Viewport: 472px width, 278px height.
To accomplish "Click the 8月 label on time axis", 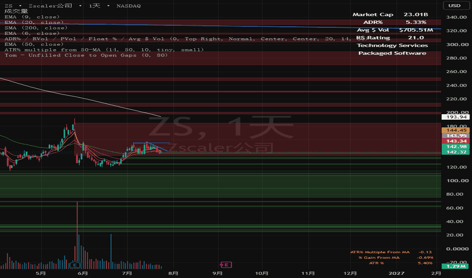I will point(173,273).
